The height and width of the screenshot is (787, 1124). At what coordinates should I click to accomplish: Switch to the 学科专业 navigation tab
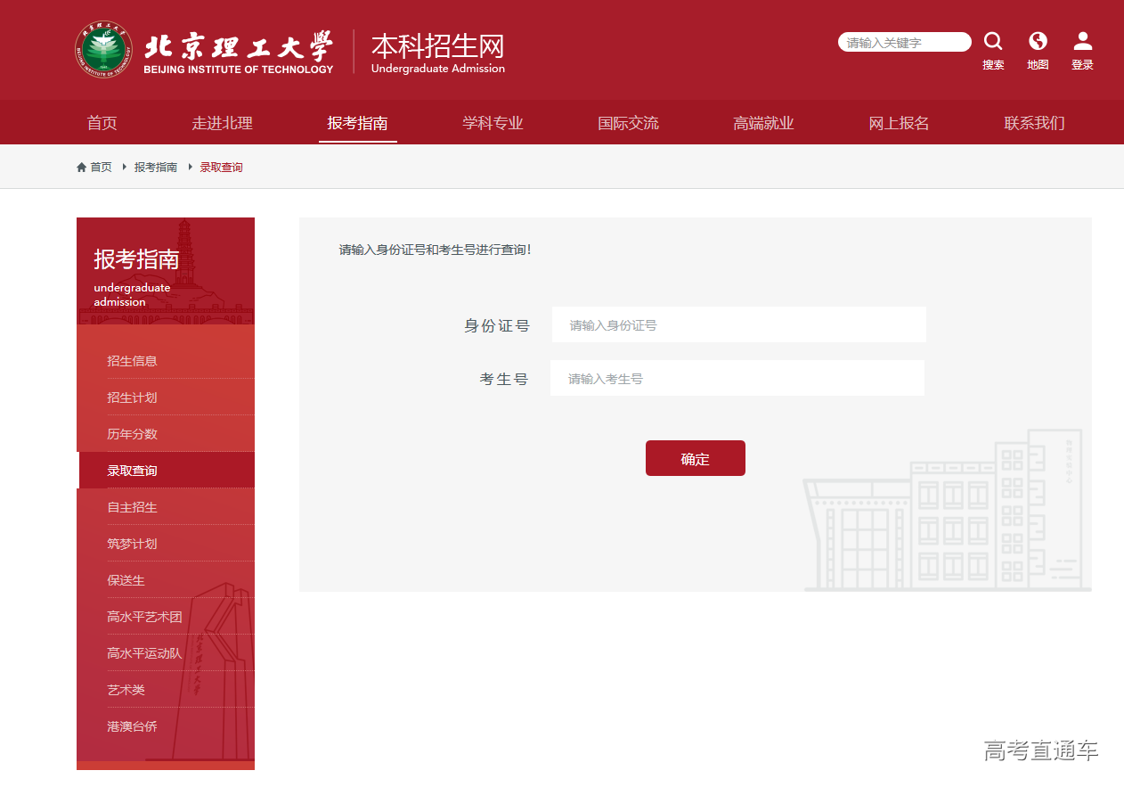click(x=493, y=123)
